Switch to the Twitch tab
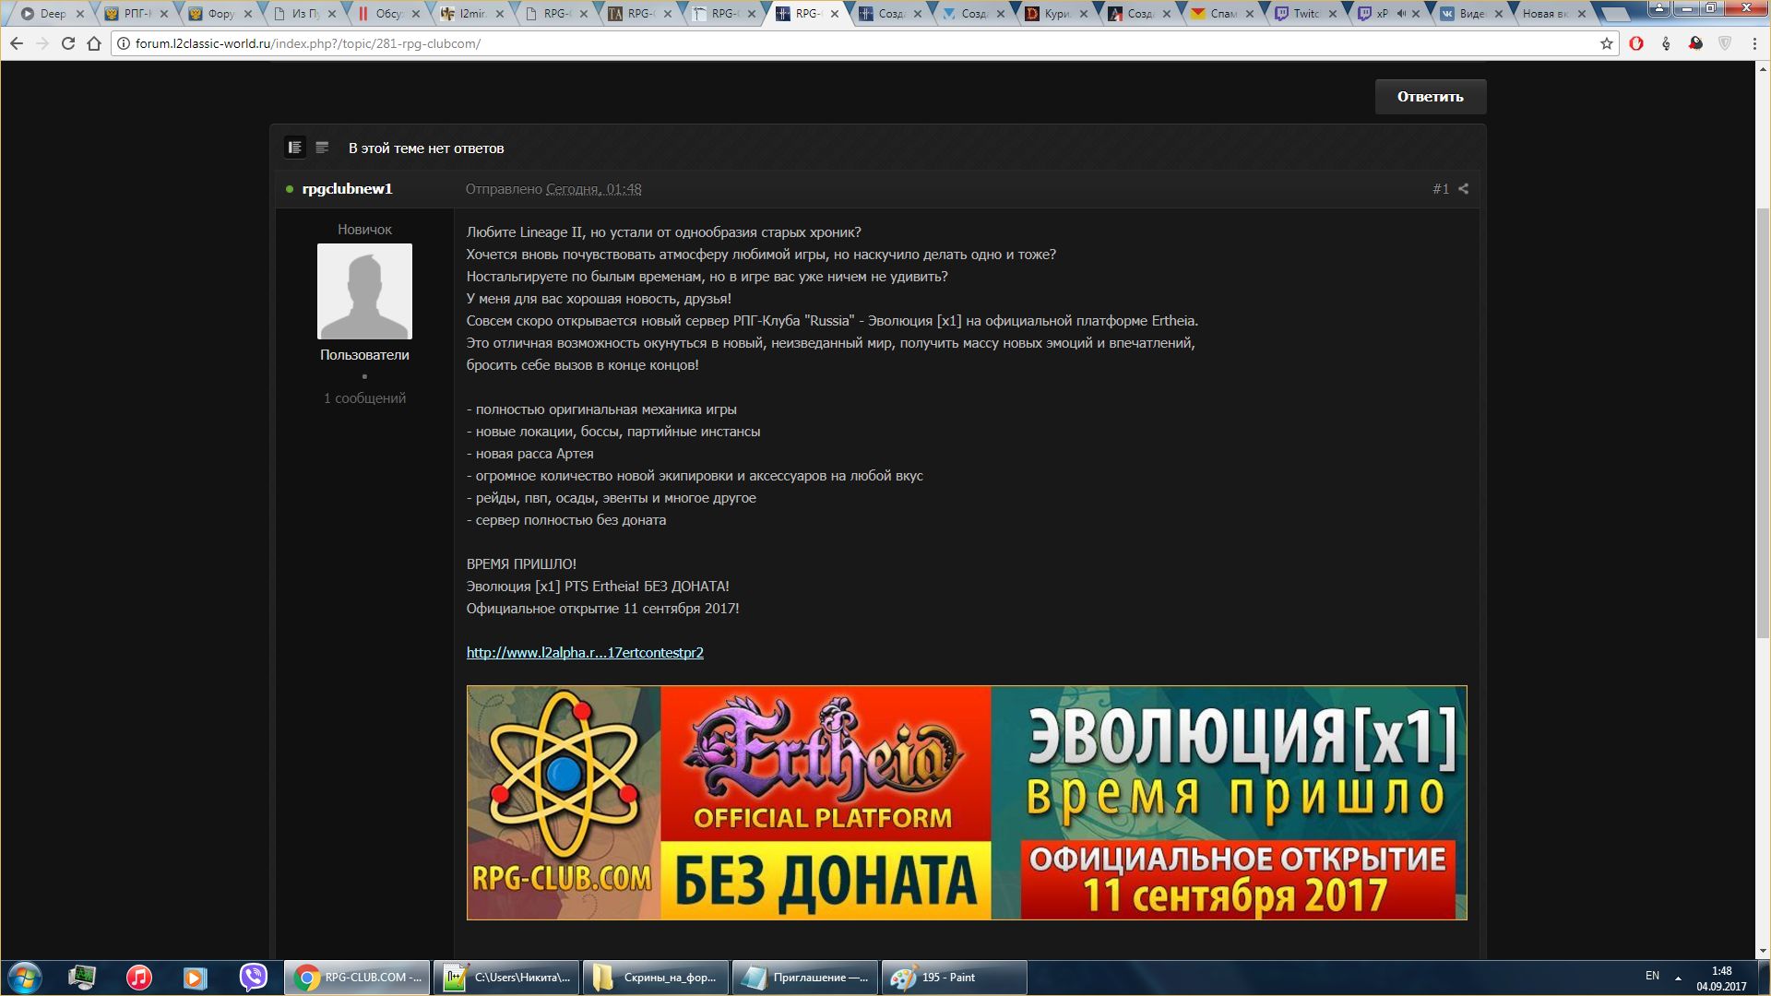Screen dimensions: 1771x996 point(1306,14)
